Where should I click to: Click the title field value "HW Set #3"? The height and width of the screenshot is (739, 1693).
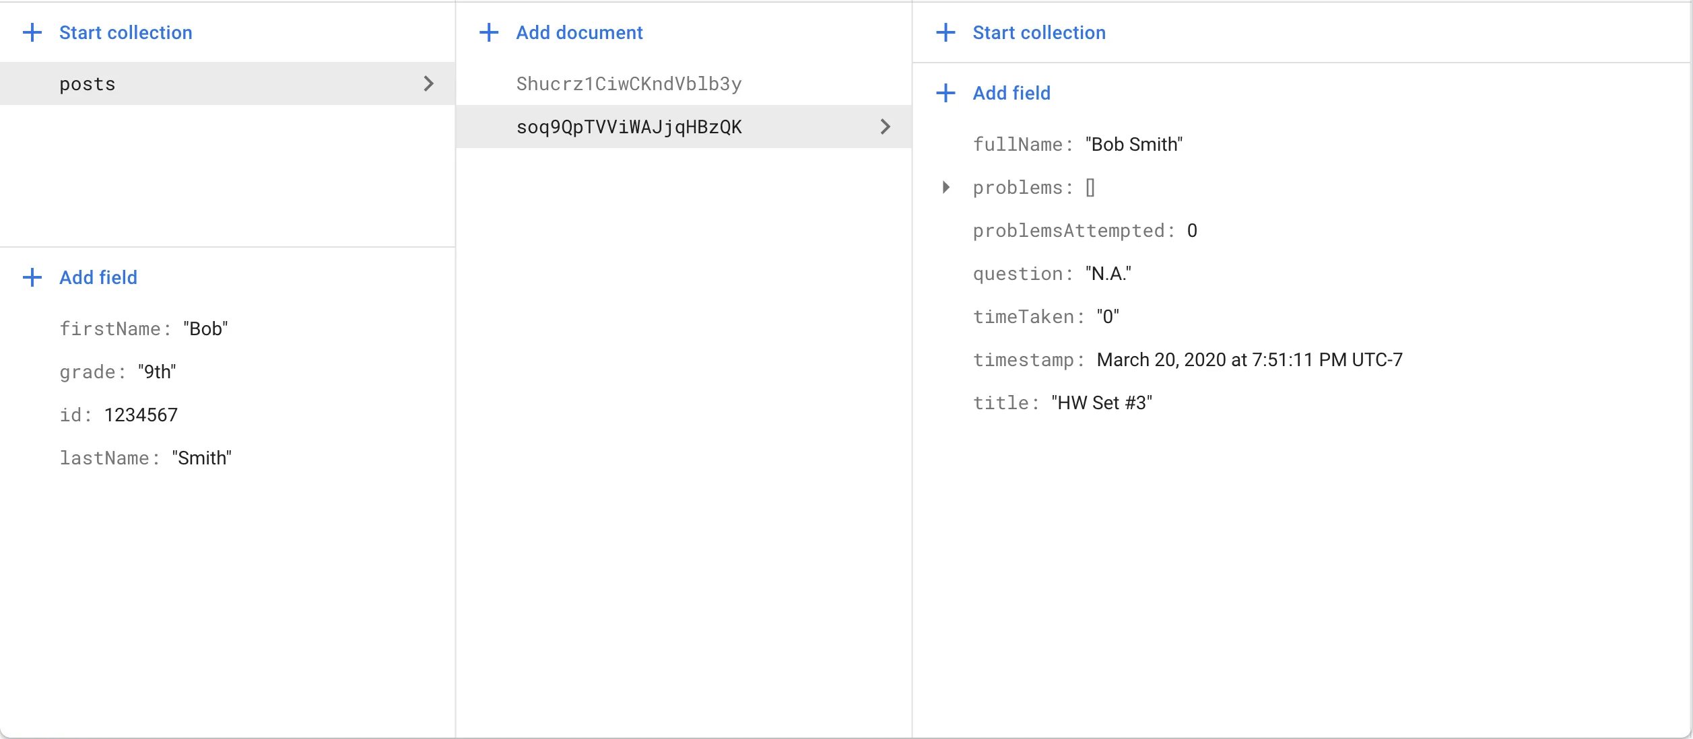(1101, 403)
